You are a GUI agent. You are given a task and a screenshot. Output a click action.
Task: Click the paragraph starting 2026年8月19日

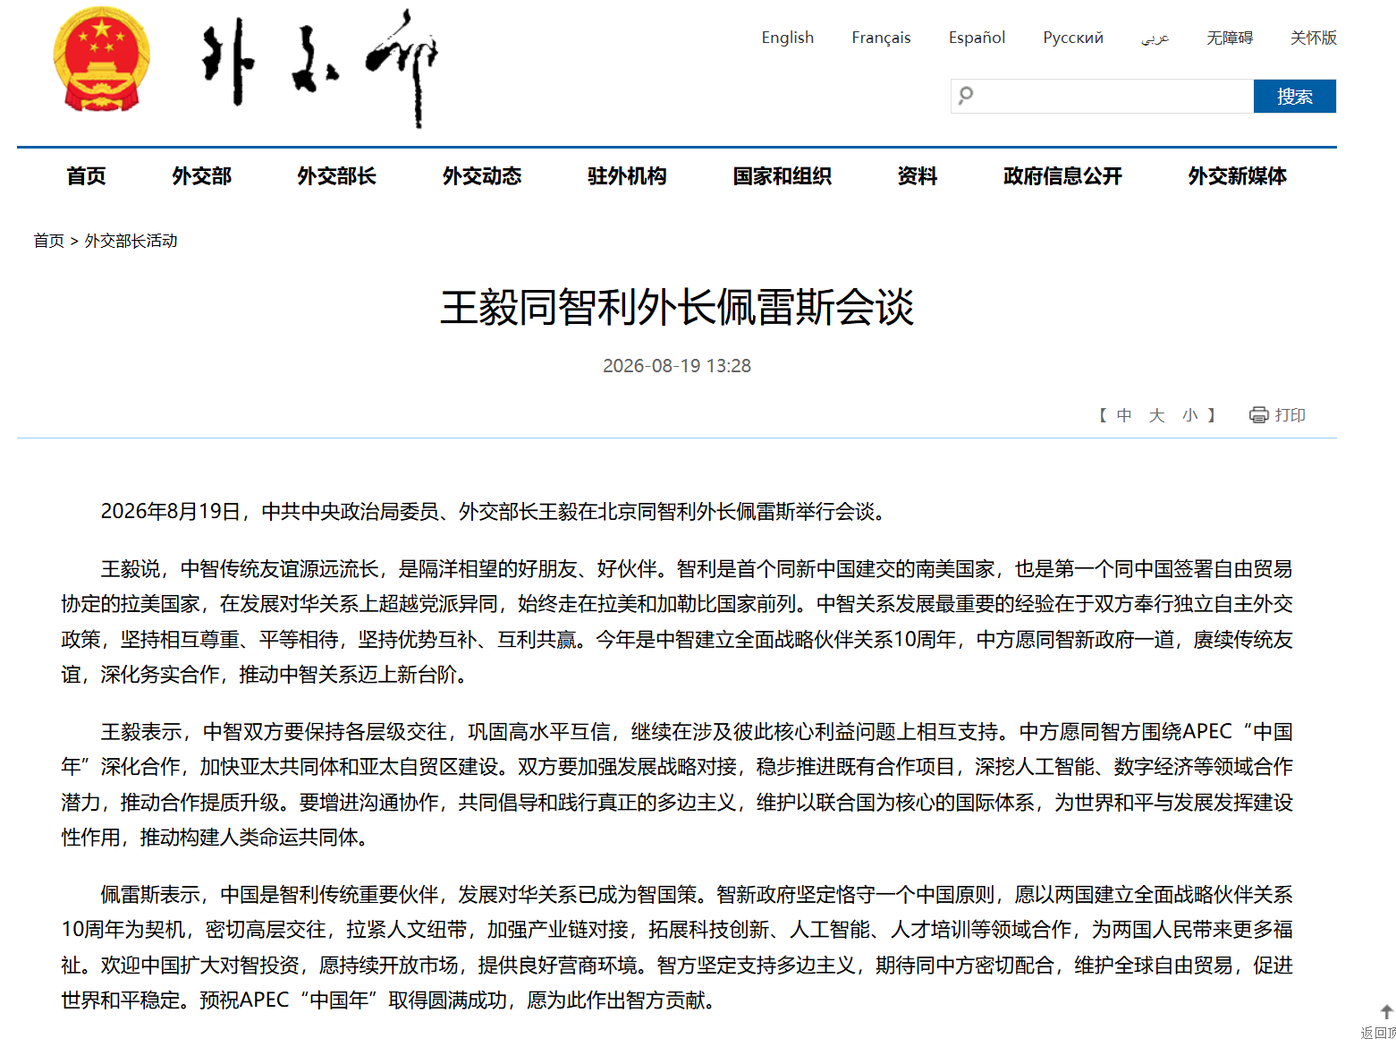coord(495,512)
